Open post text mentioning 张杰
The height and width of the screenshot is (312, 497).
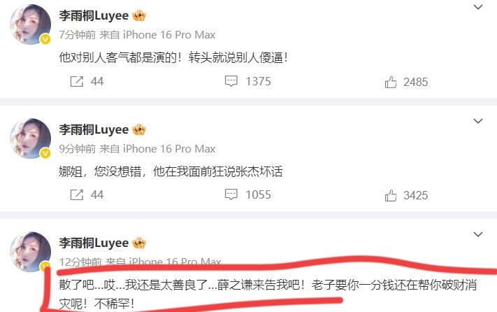click(171, 171)
